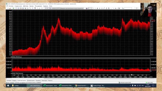
Task: Focus the toolbar search input field
Action: 128,8
